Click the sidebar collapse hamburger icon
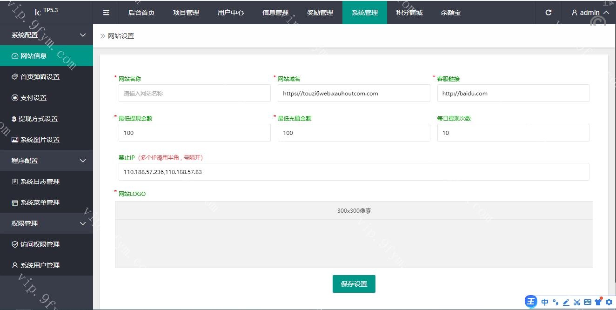This screenshot has width=616, height=310. click(106, 13)
